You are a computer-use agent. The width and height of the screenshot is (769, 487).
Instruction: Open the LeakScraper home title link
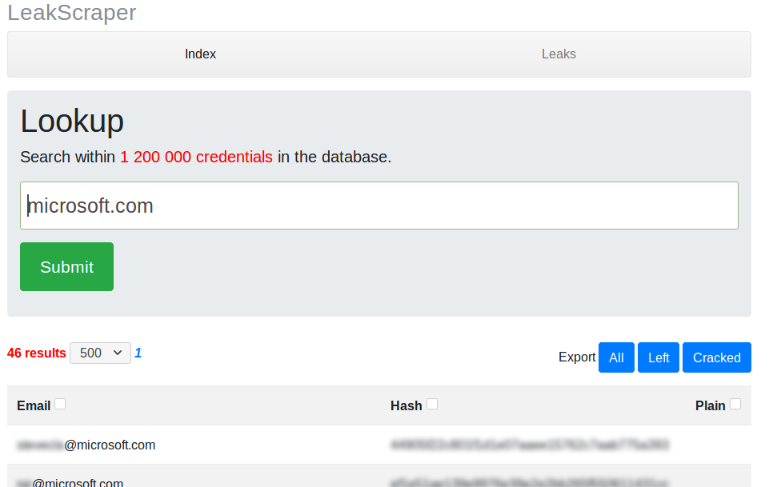(x=71, y=13)
